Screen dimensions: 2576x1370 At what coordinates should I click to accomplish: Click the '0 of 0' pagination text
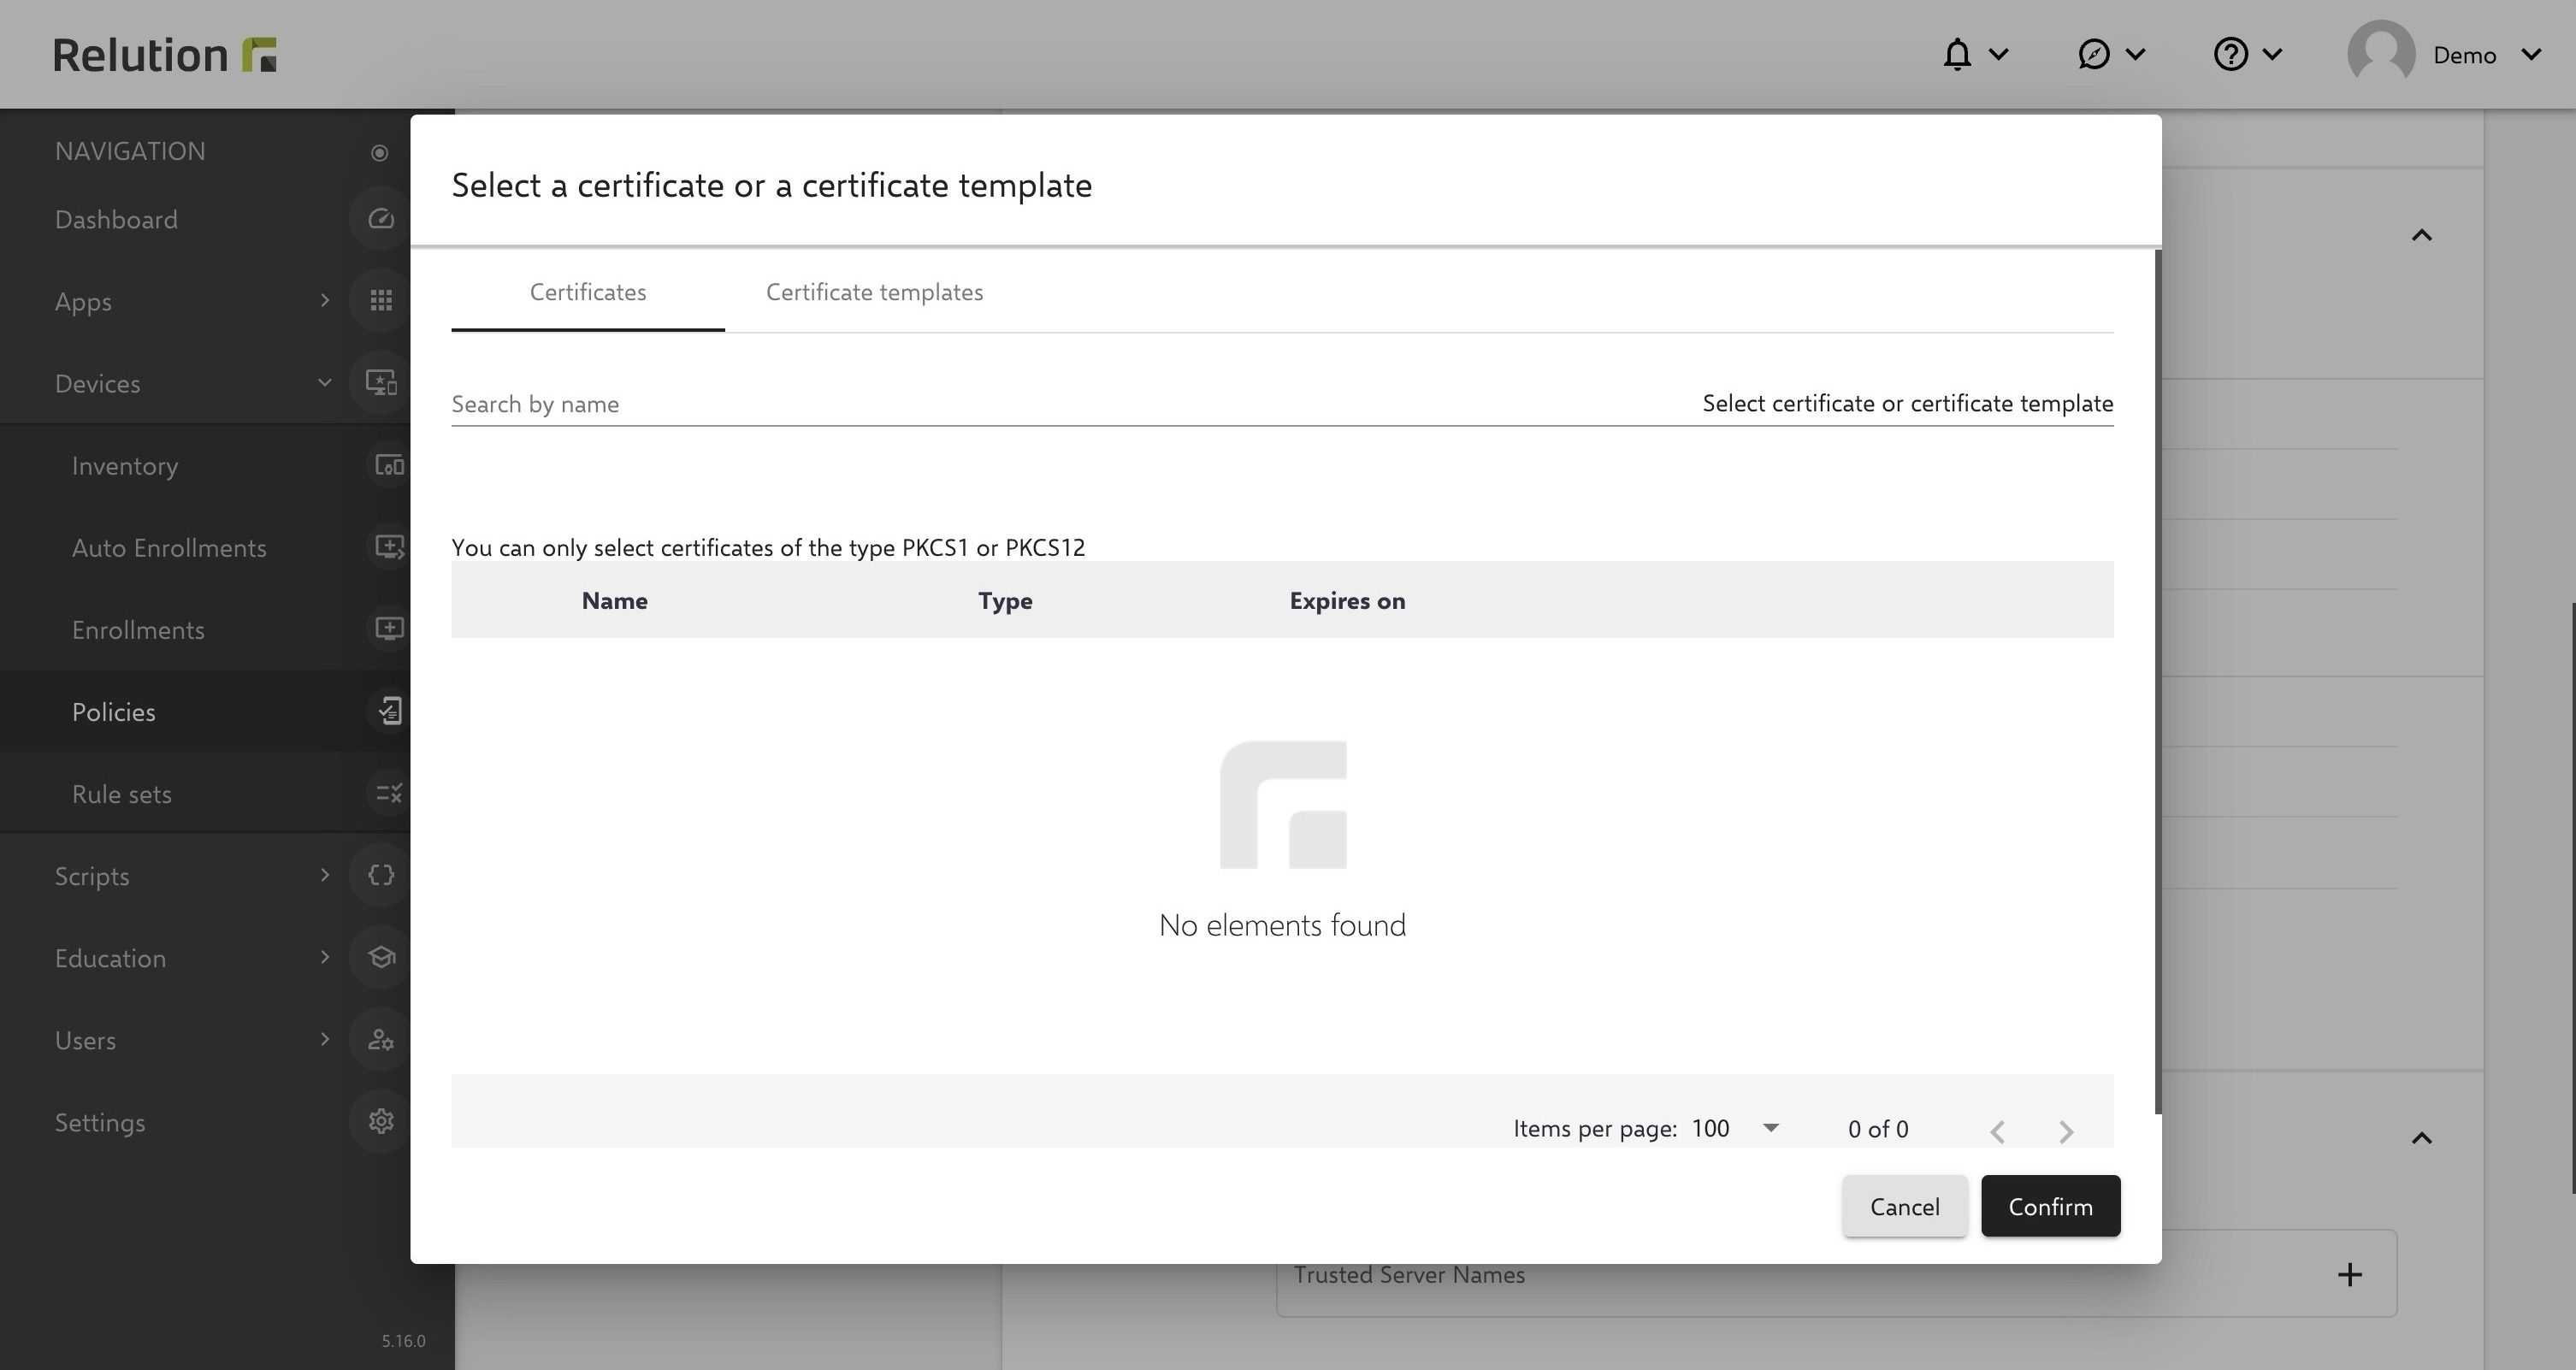click(1878, 1129)
